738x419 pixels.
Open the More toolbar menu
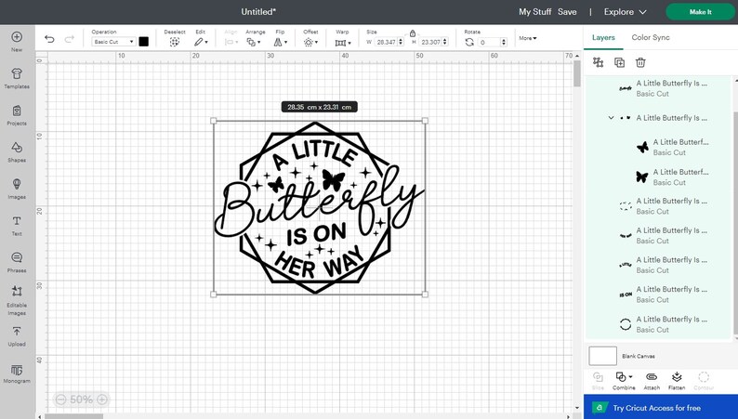[528, 38]
